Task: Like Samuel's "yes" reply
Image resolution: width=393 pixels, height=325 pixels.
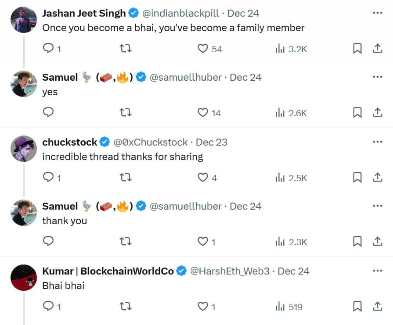Action: pyautogui.click(x=202, y=113)
